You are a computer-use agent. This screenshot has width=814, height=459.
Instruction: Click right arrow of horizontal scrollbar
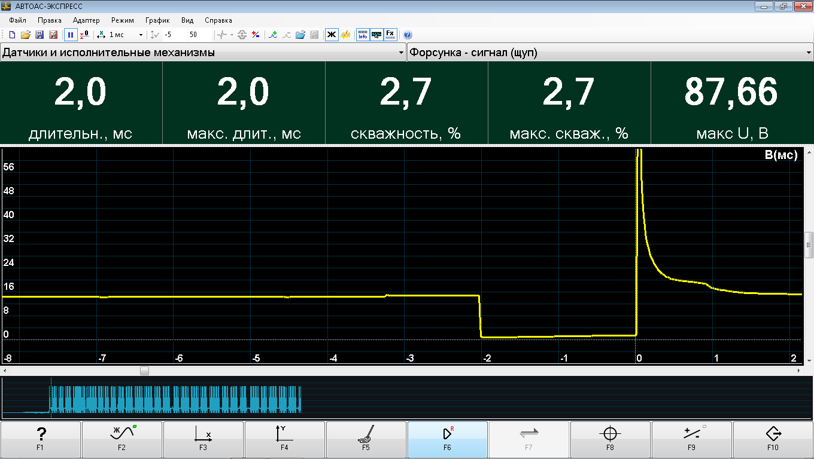click(799, 371)
